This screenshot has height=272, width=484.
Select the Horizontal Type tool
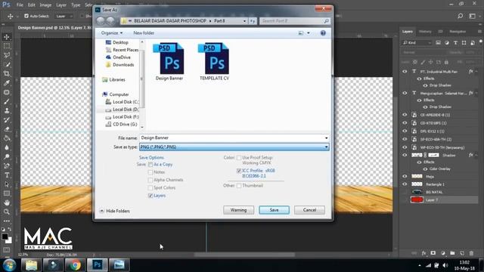[7, 175]
